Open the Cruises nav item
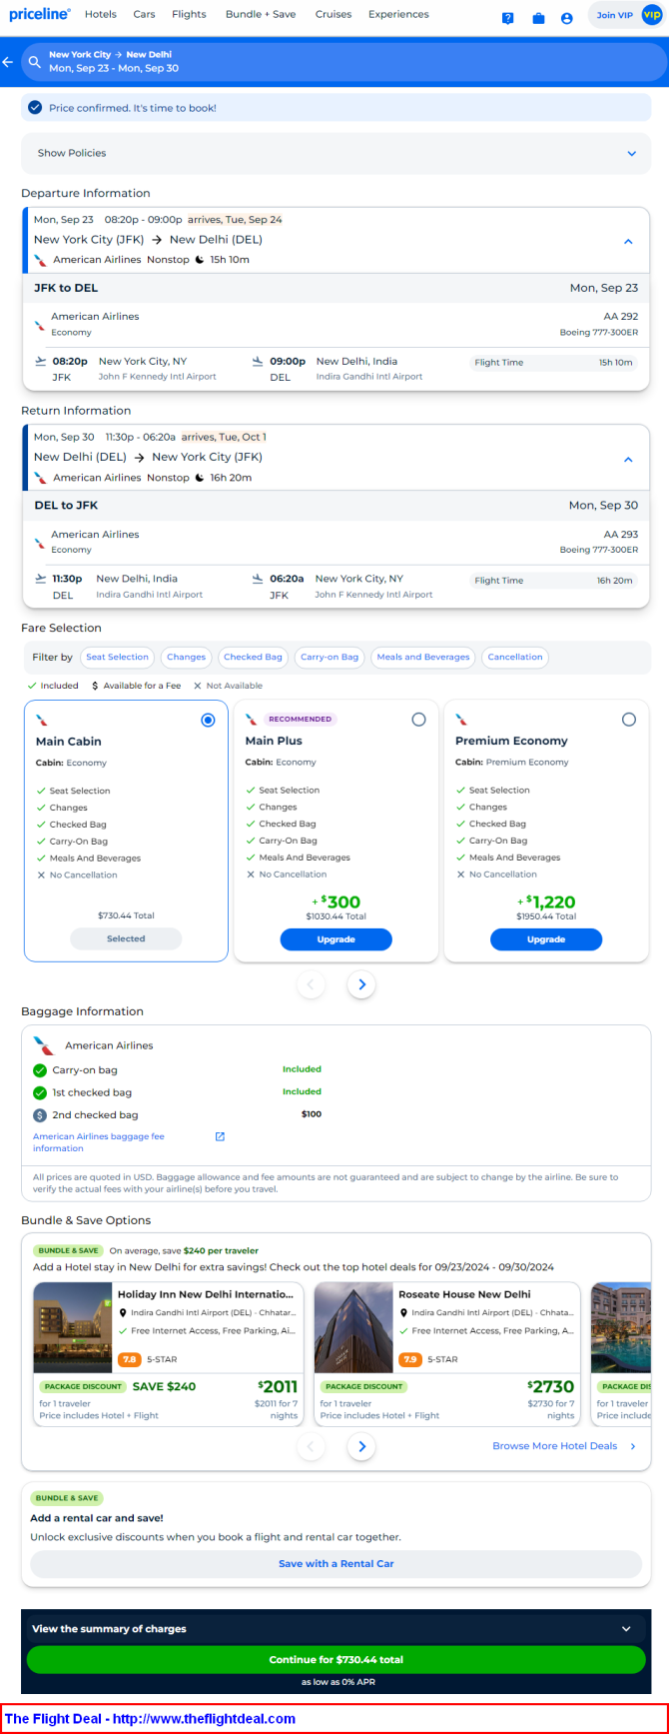The image size is (669, 1734). coord(334,14)
